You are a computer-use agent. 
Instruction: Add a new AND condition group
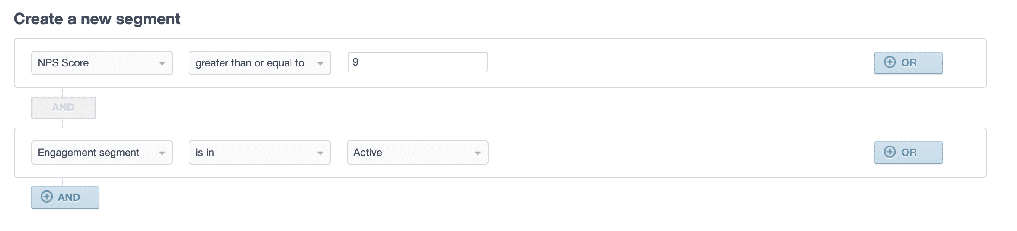pyautogui.click(x=65, y=197)
